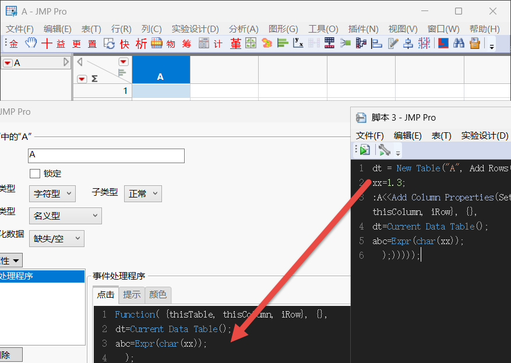Click the red 计 toolbar icon
The width and height of the screenshot is (511, 363).
point(218,44)
